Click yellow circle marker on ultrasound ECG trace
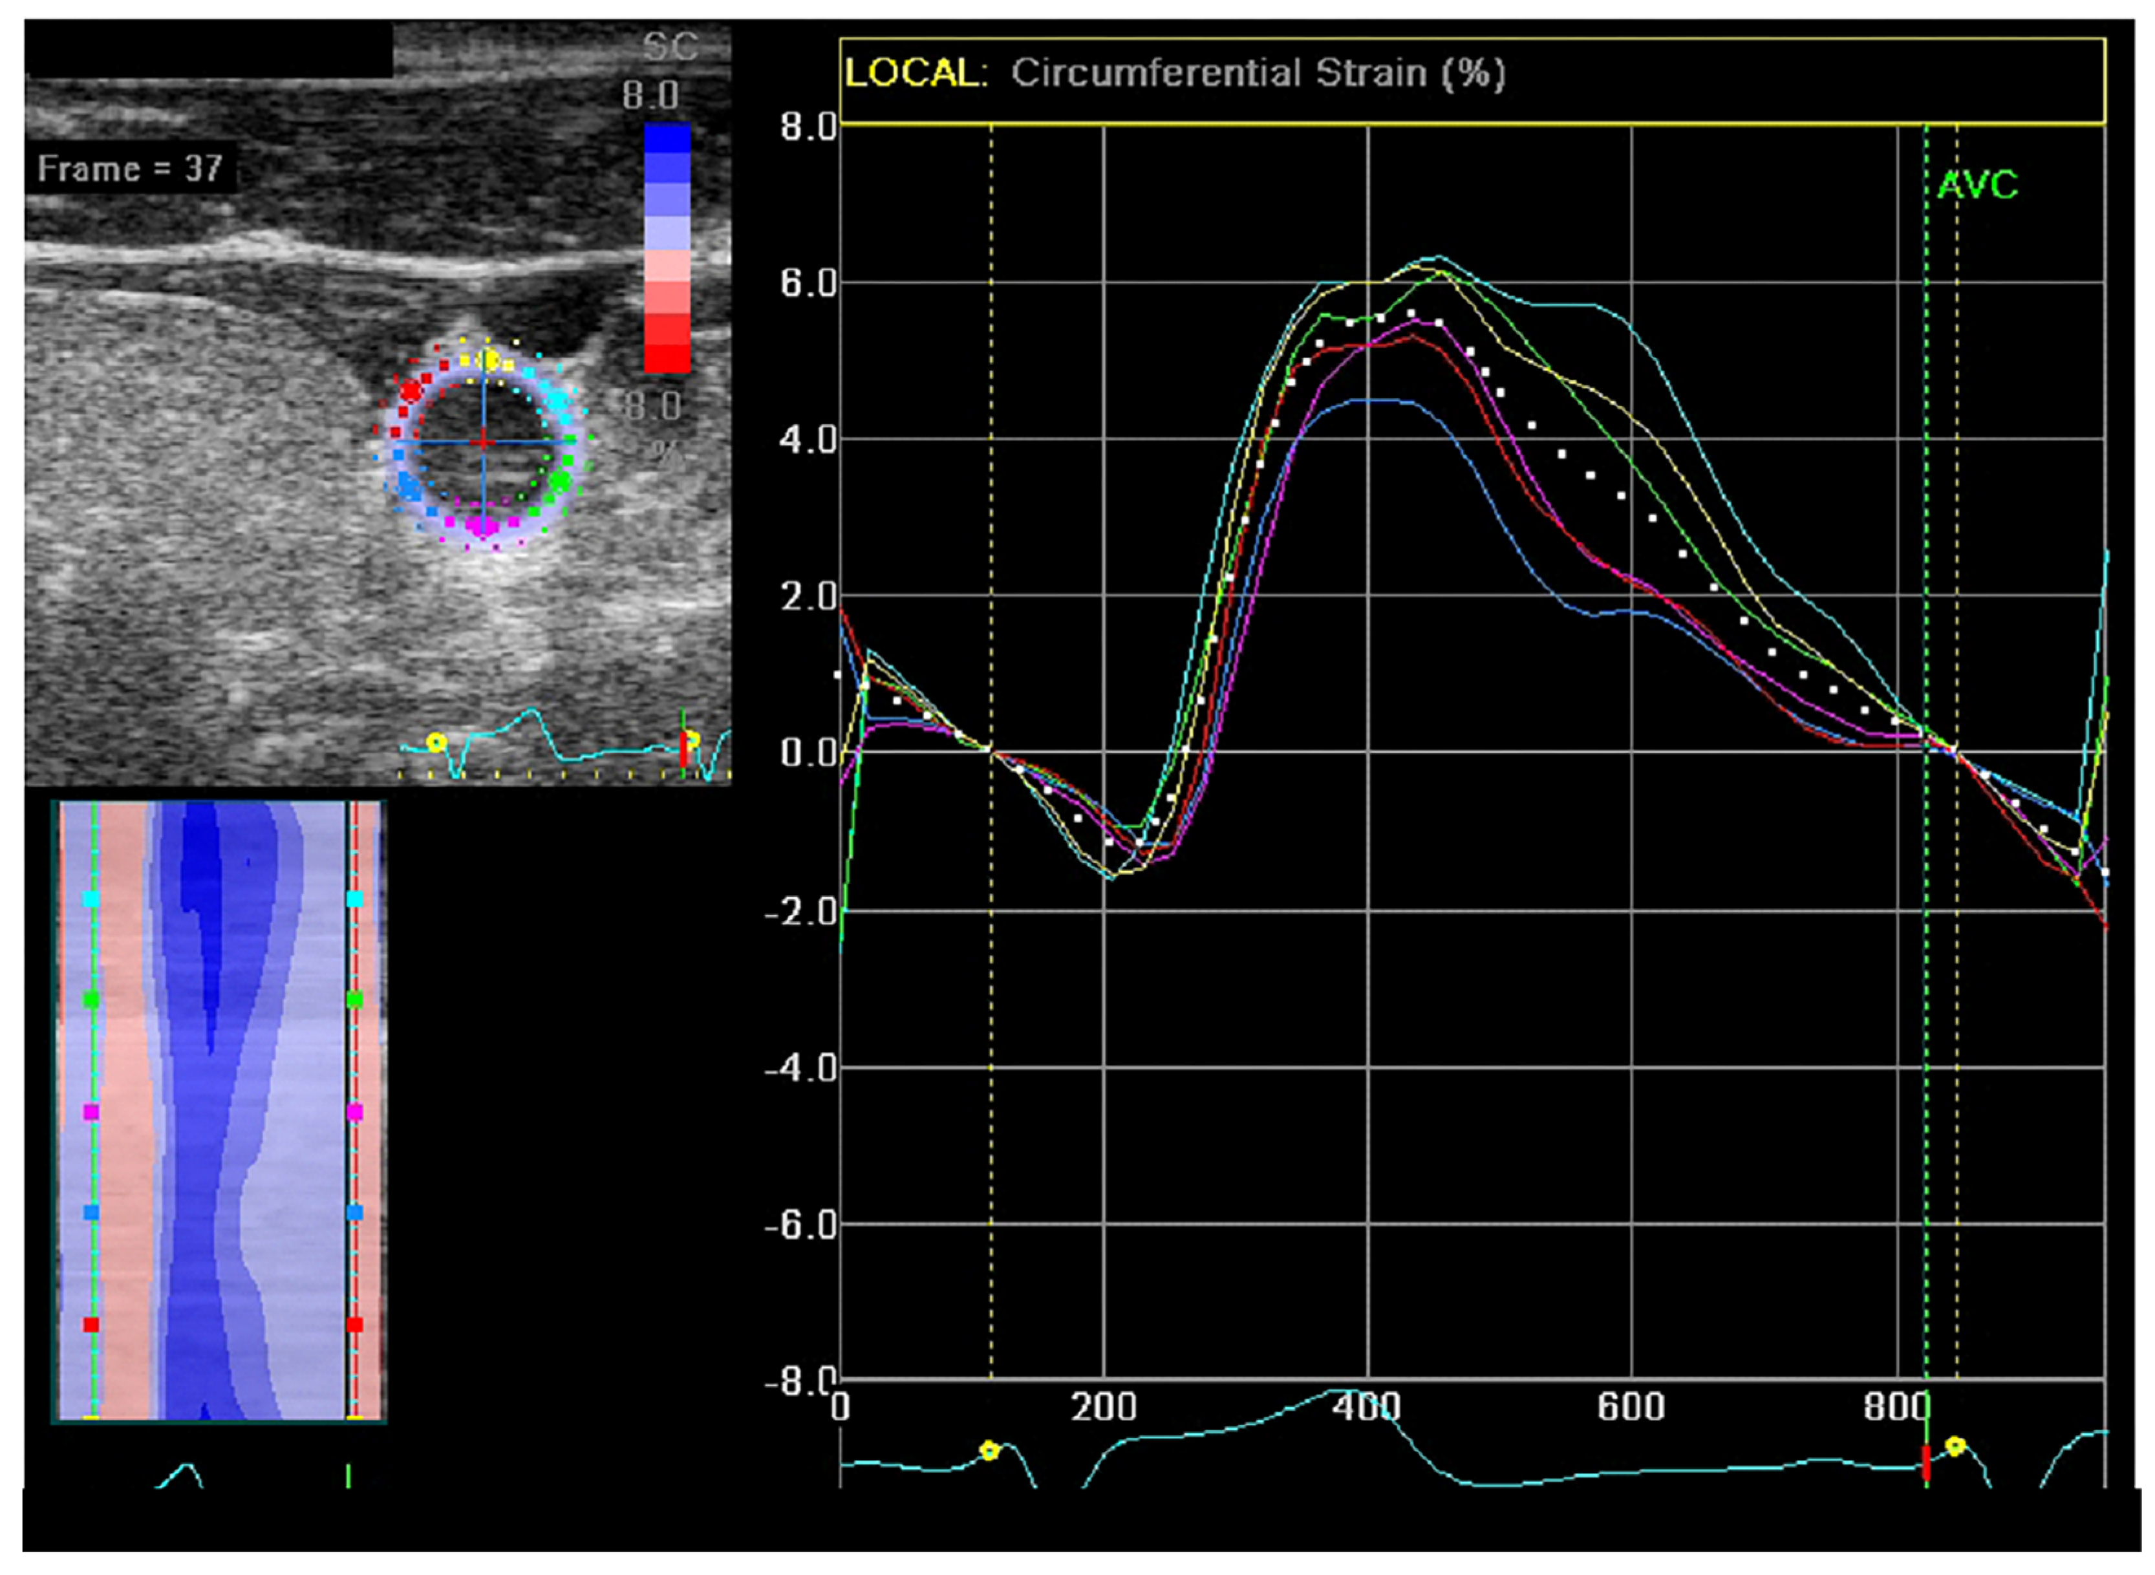Screen dimensions: 2155x1575 tap(436, 742)
